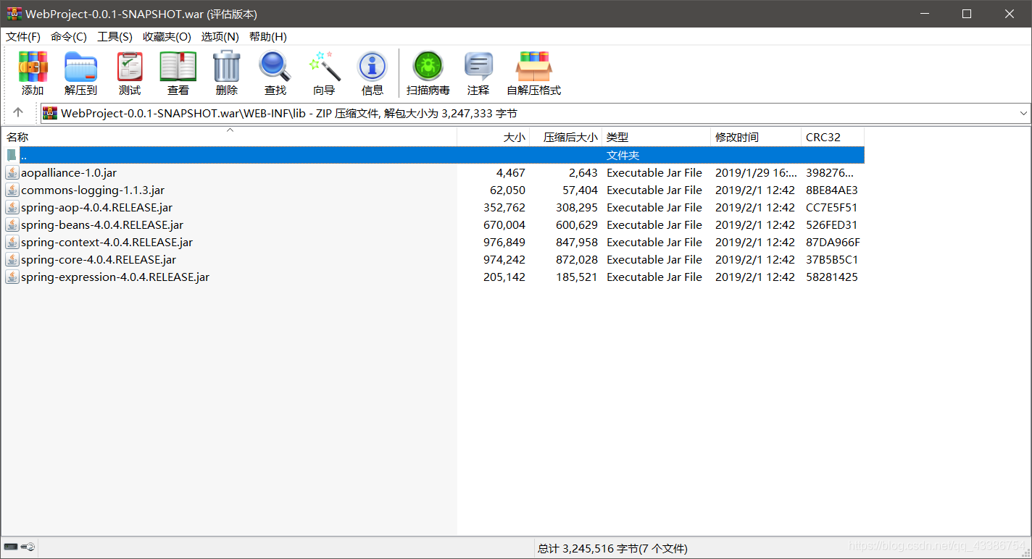Click CRC32 value 58281425
Image resolution: width=1032 pixels, height=559 pixels.
tap(832, 277)
